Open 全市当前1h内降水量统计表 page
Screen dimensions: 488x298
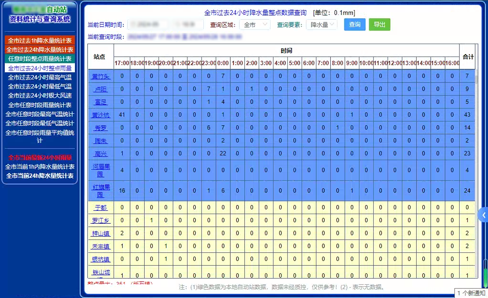tap(40, 167)
